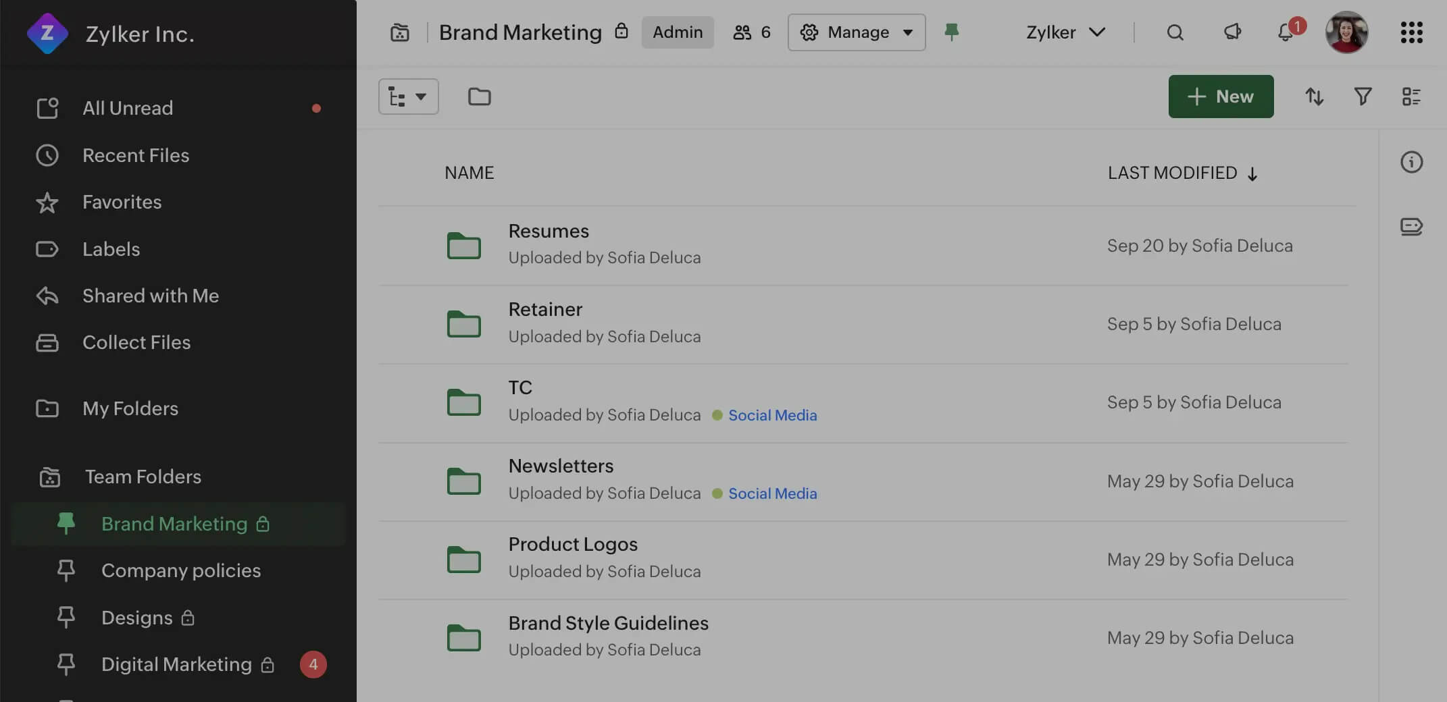Pin the Company policies team folder

click(x=66, y=570)
